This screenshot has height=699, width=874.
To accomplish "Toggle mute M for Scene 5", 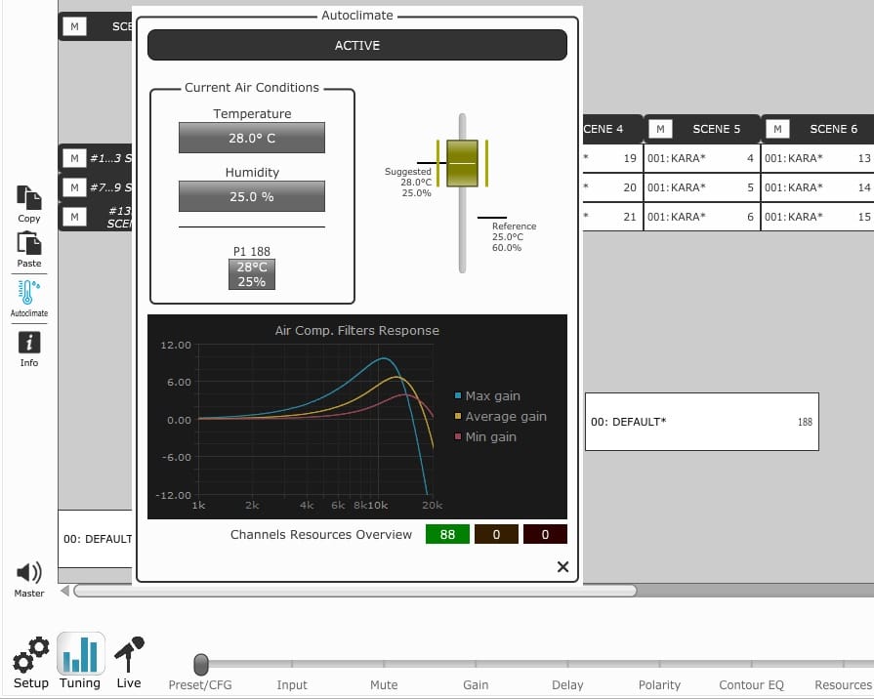I will point(661,129).
